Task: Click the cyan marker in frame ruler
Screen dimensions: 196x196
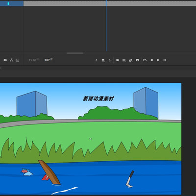Action: (8, 3)
